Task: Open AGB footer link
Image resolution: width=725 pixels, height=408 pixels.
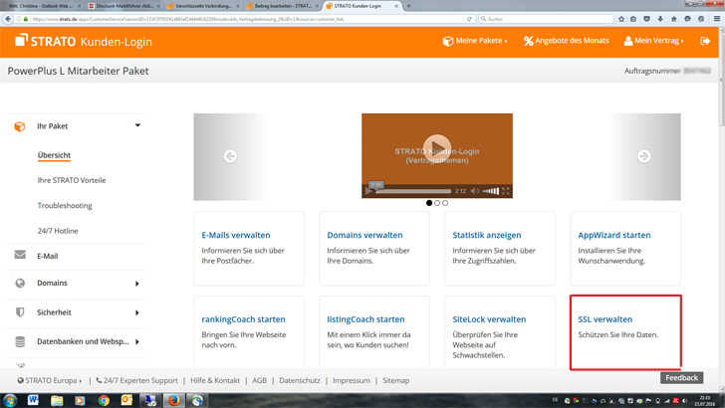Action: point(259,381)
